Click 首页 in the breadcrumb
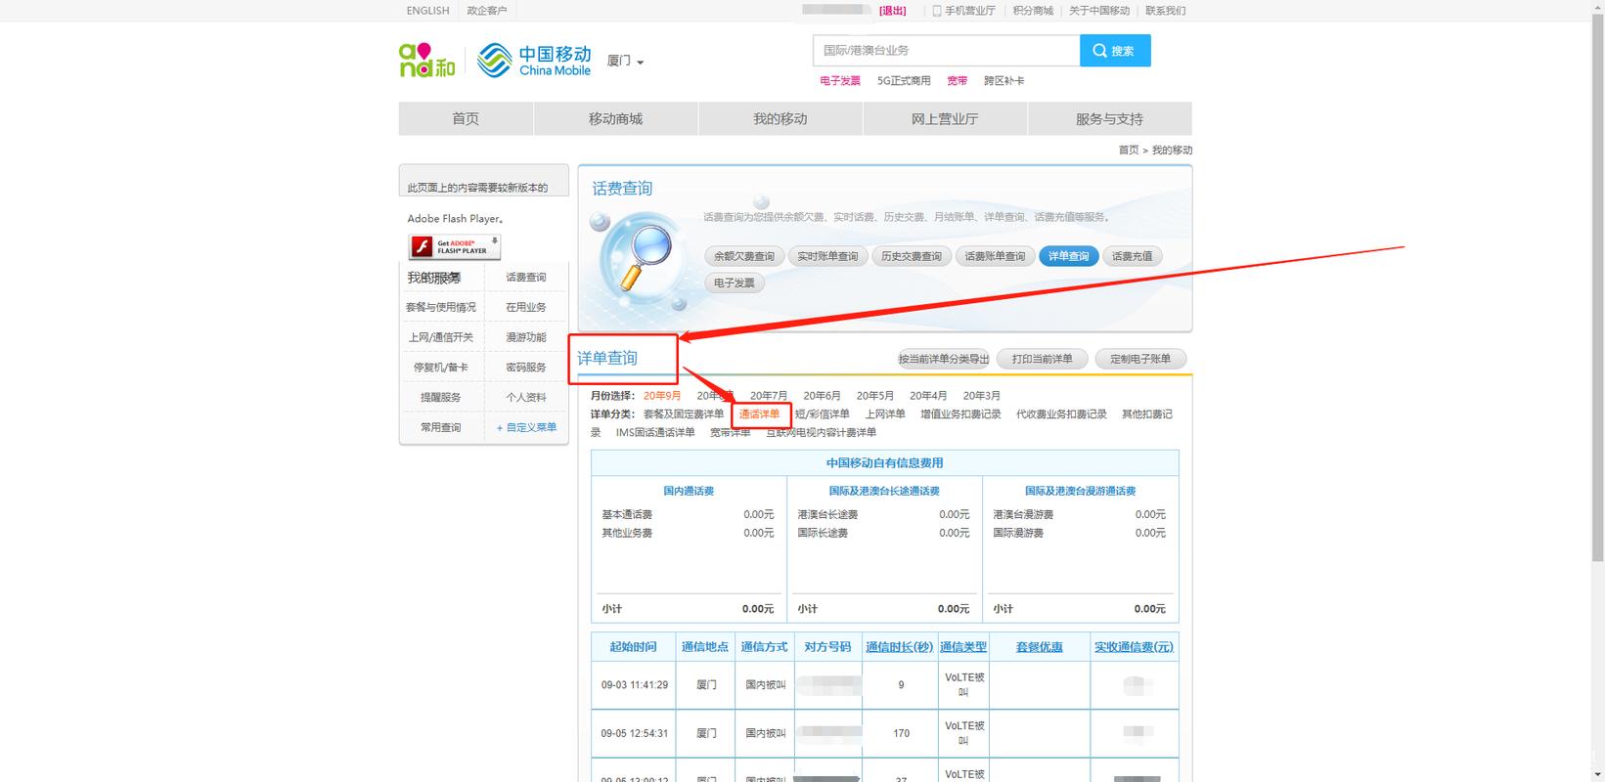1605x782 pixels. point(1129,150)
